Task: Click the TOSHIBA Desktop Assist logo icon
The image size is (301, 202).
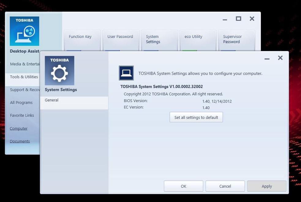Action: click(24, 31)
